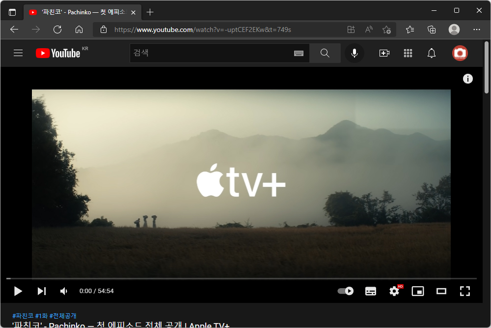Open video settings gear
Viewport: 491px width, 328px height.
395,291
